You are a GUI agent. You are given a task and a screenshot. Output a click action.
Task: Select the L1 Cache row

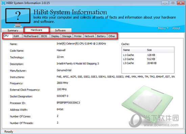coord(148,55)
